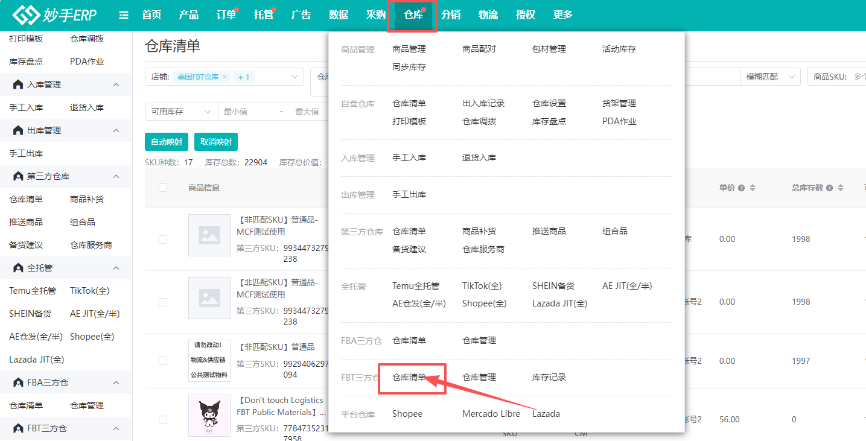Open the 店铺 store selection dropdown

(295, 77)
